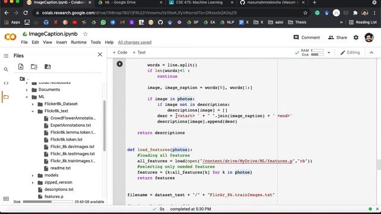Open browser extensions puzzle icon
Viewport: 381px width, 214px height.
tap(355, 12)
